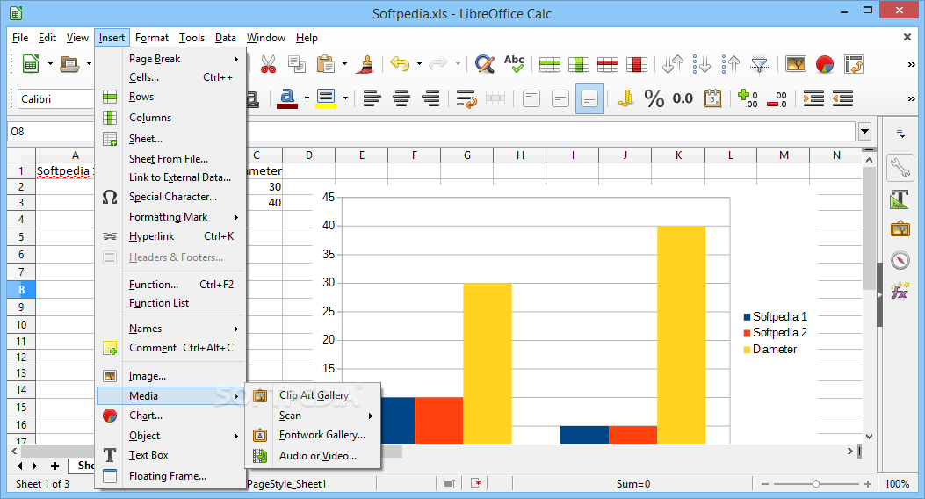This screenshot has width=925, height=499.
Task: Toggle Wrap Text button
Action: [x=466, y=98]
